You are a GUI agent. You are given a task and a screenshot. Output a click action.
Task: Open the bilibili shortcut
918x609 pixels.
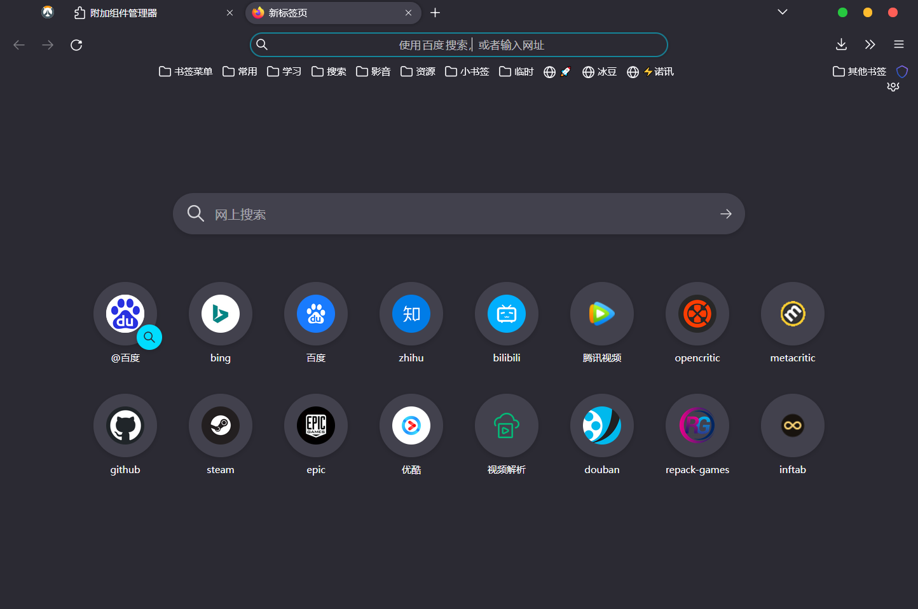click(x=507, y=314)
